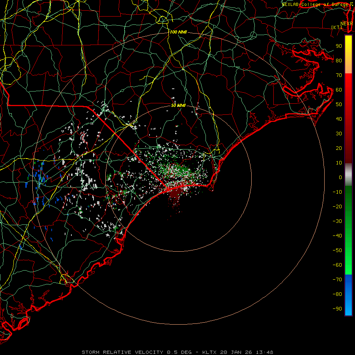Viewport: 355px width, 355px height.
Task: Click the blue segment of the color bar
Action: tap(348, 295)
